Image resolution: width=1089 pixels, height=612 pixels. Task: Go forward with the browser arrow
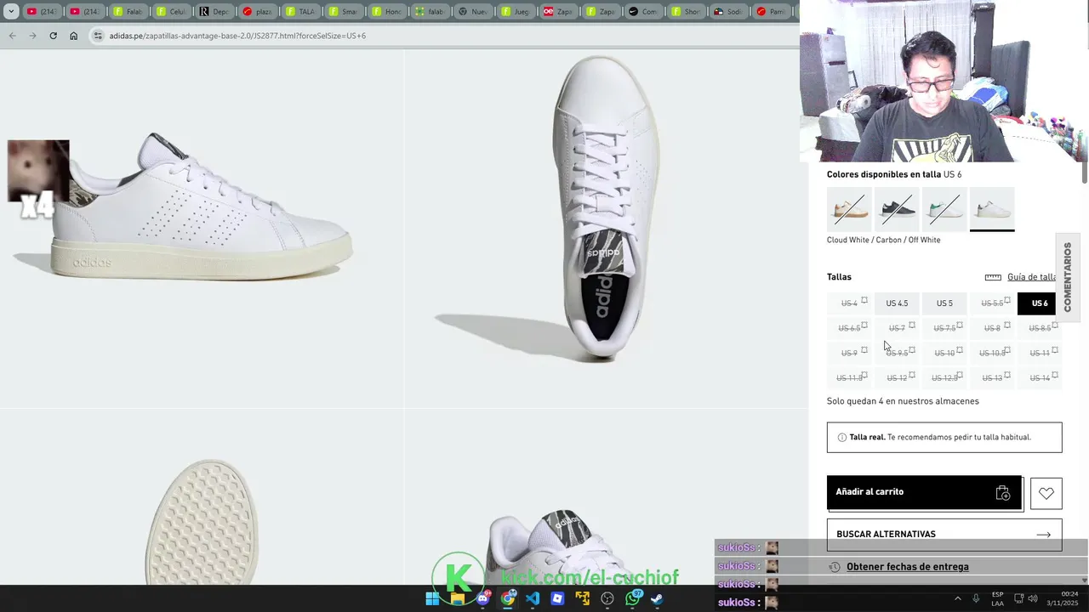click(x=32, y=36)
